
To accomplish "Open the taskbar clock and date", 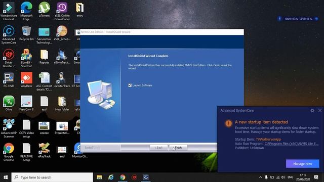I will 303,177.
